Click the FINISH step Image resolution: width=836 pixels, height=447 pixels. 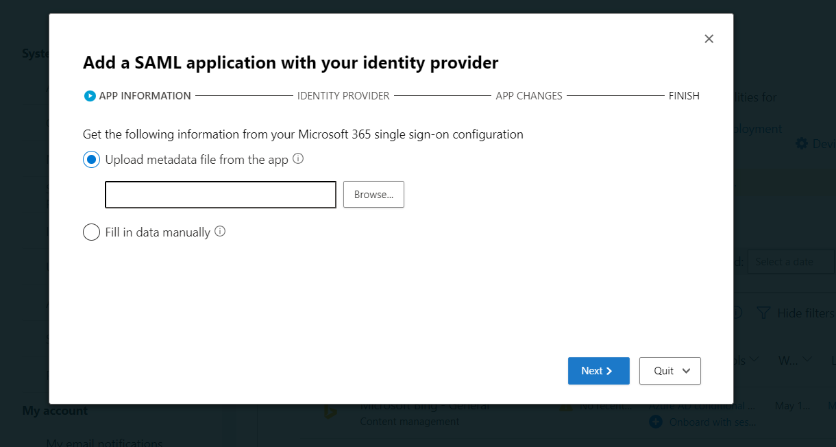(684, 96)
